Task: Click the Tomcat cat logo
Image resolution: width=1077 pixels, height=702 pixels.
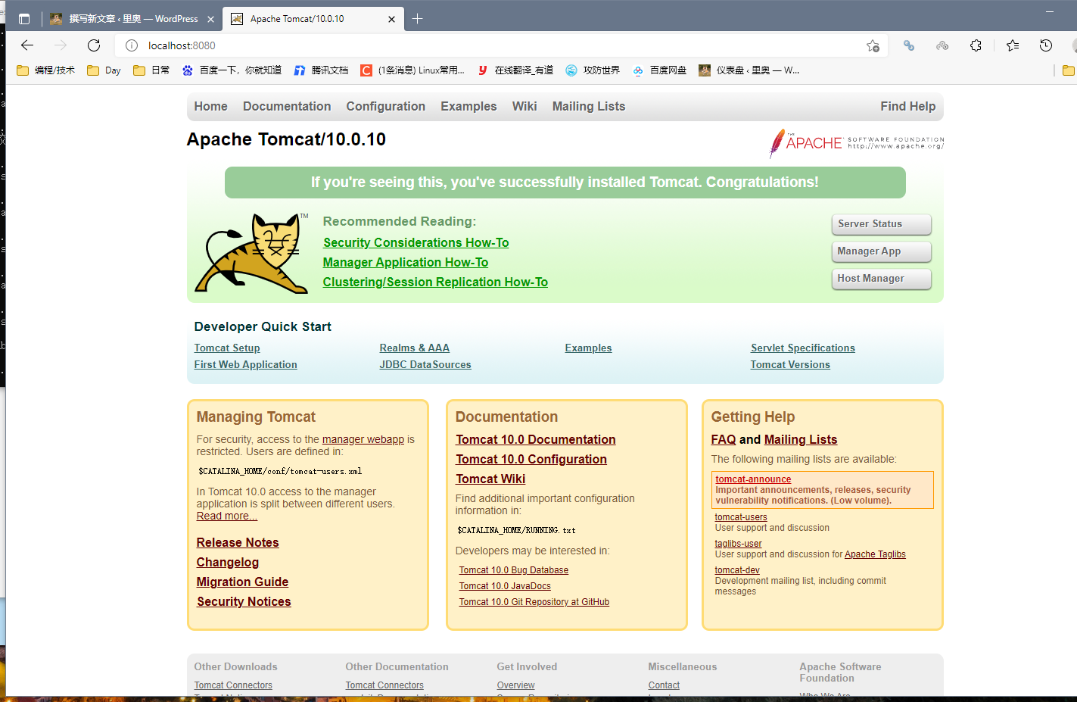Action: 252,253
